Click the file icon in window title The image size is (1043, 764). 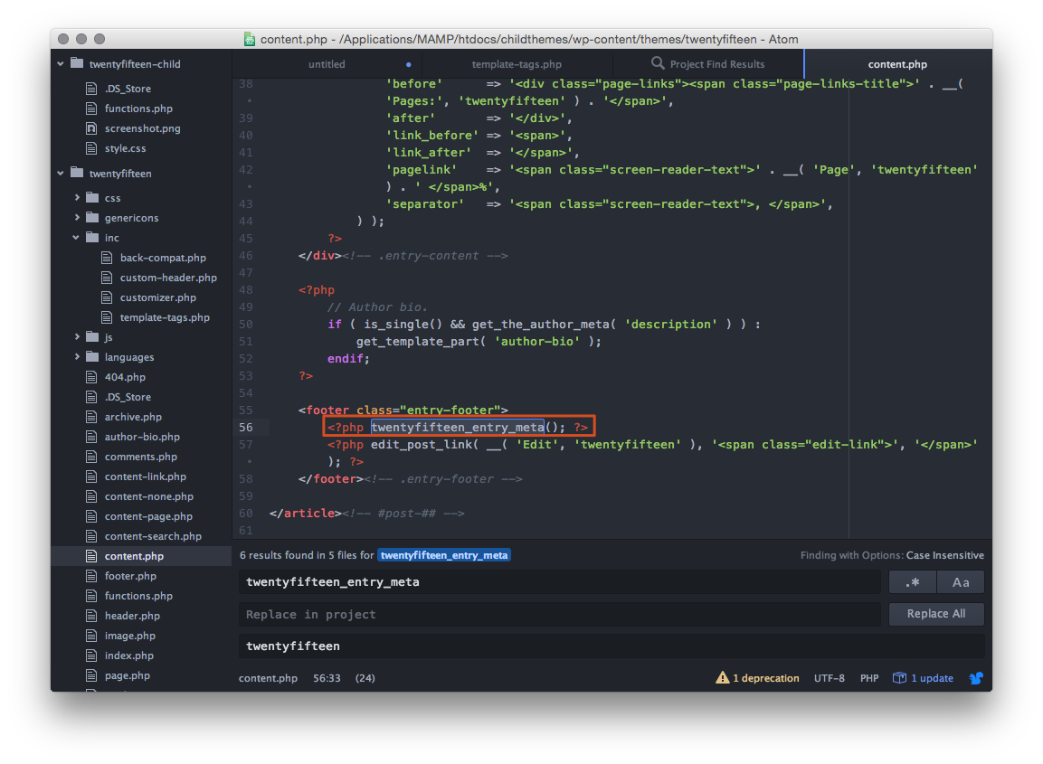tap(250, 39)
